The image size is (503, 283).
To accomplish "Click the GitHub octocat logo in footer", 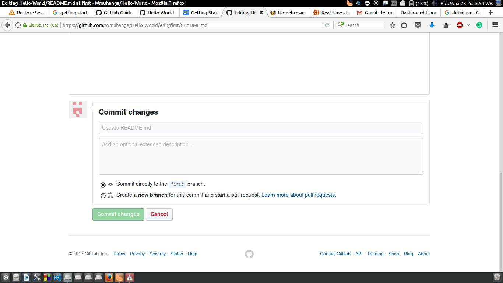I will coord(249,254).
